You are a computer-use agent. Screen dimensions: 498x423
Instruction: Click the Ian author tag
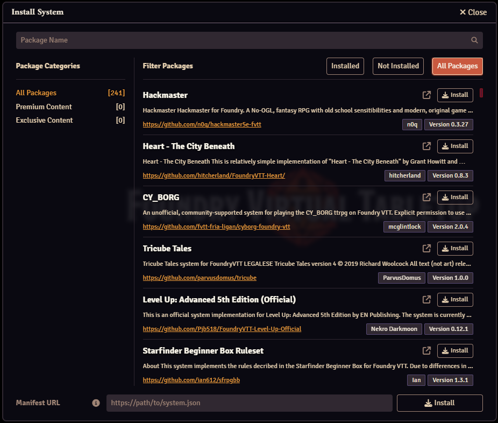pos(416,380)
